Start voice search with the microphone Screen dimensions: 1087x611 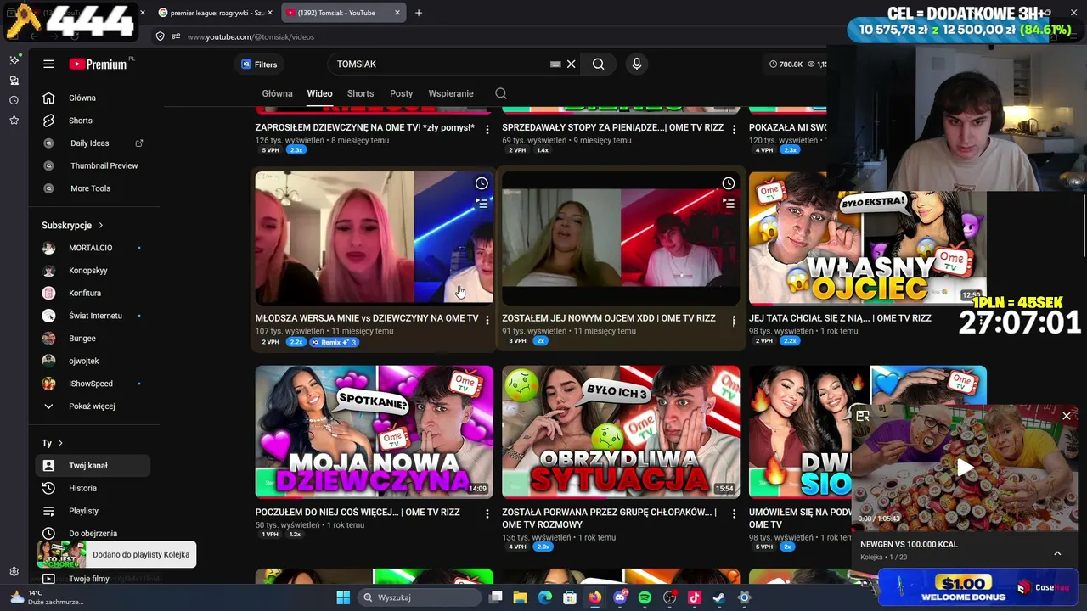click(x=636, y=64)
